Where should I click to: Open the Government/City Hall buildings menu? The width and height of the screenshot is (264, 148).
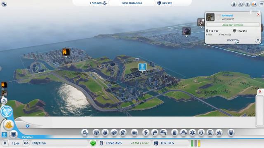pos(123,133)
